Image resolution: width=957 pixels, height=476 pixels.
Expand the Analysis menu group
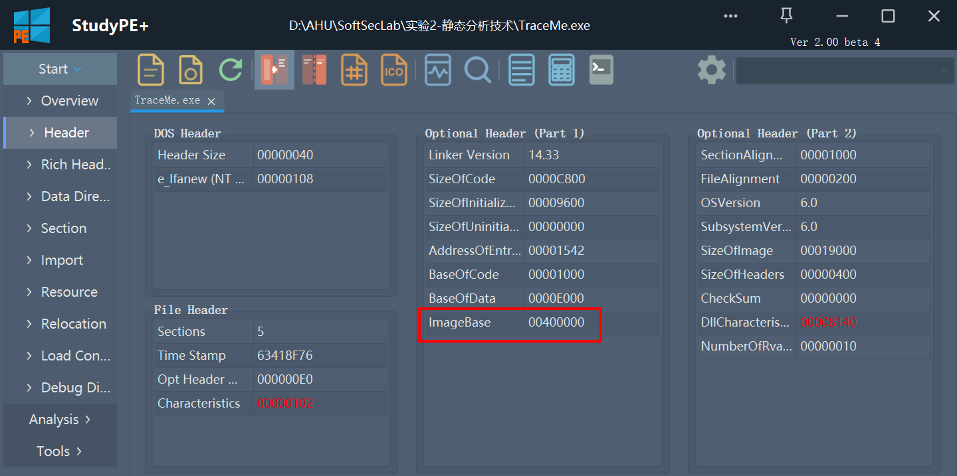(60, 420)
